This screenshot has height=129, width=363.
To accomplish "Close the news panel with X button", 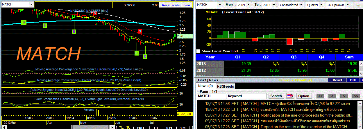I will [x=361, y=80].
